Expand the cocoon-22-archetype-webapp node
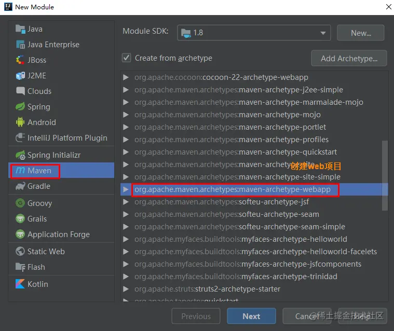Image resolution: width=394 pixels, height=331 pixels. [126, 77]
